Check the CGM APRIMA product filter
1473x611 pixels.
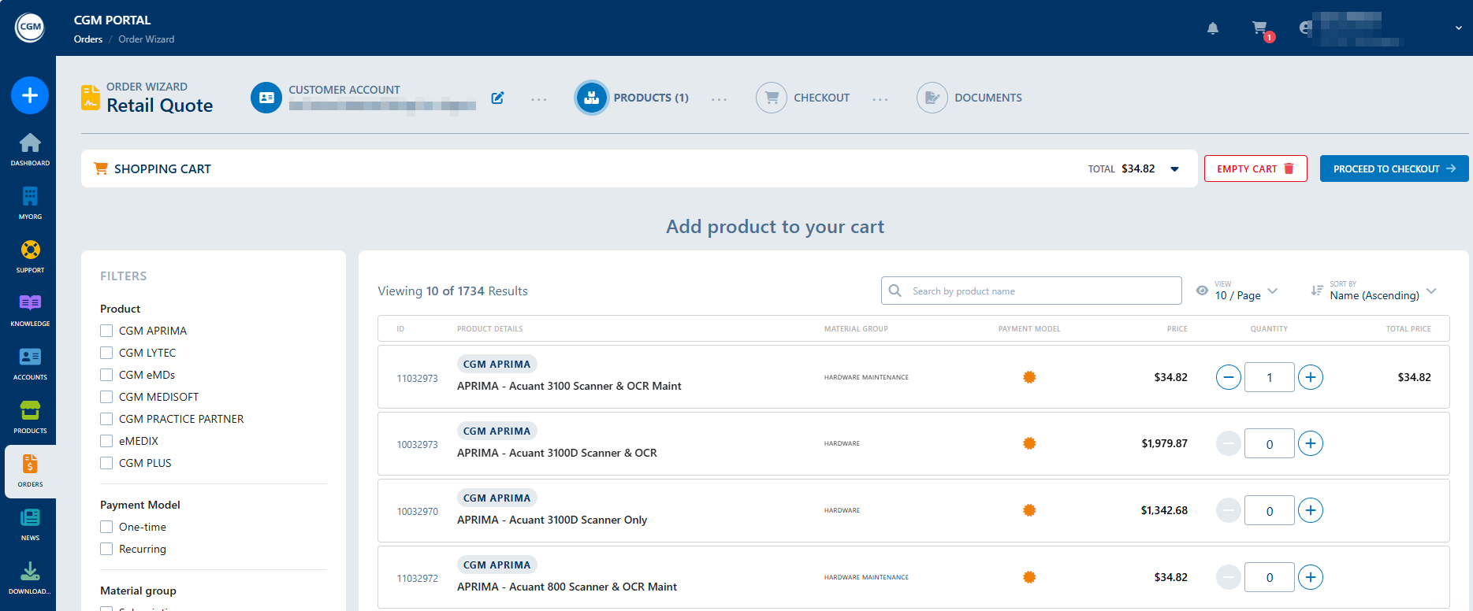tap(106, 331)
